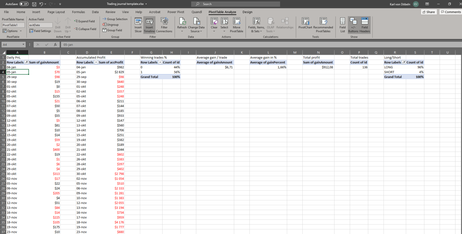Viewport: 462px width, 234px height.
Task: Toggle Field Headers visibility
Action: click(365, 25)
